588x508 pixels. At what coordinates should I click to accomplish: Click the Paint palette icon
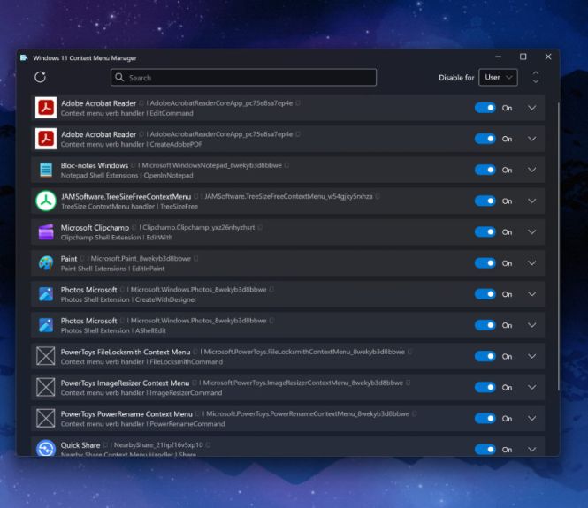coord(46,263)
